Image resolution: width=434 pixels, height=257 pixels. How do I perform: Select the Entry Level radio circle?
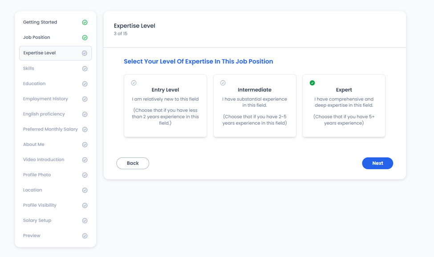coord(134,83)
